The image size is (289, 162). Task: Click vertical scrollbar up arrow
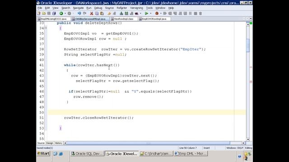click(248, 24)
